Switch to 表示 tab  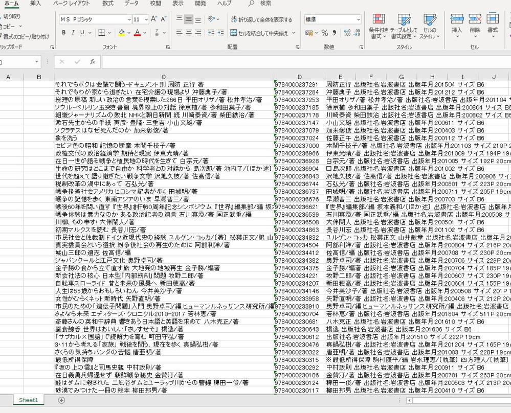tap(177, 3)
